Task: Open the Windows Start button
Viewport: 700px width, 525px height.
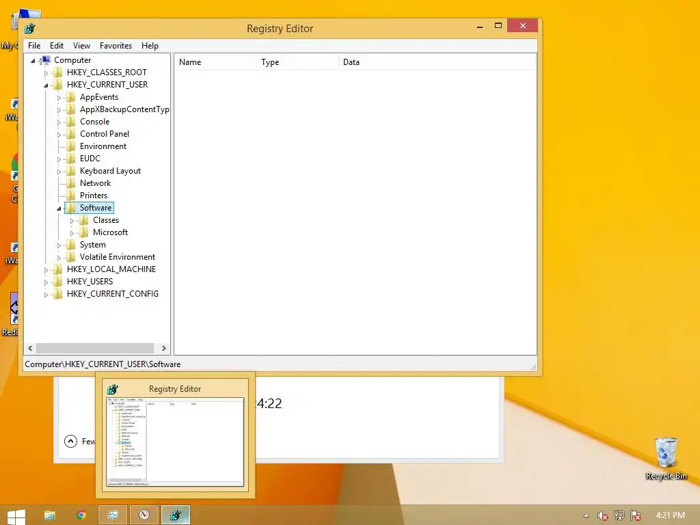Action: [16, 516]
